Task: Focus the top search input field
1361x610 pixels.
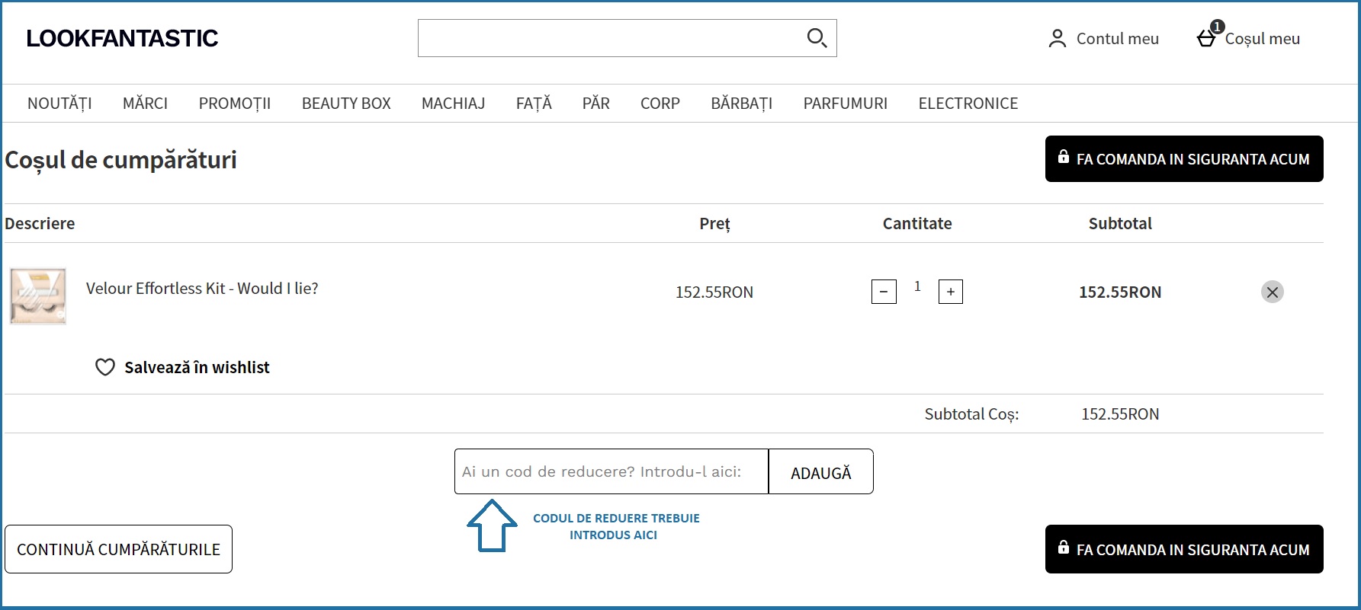Action: pos(627,38)
